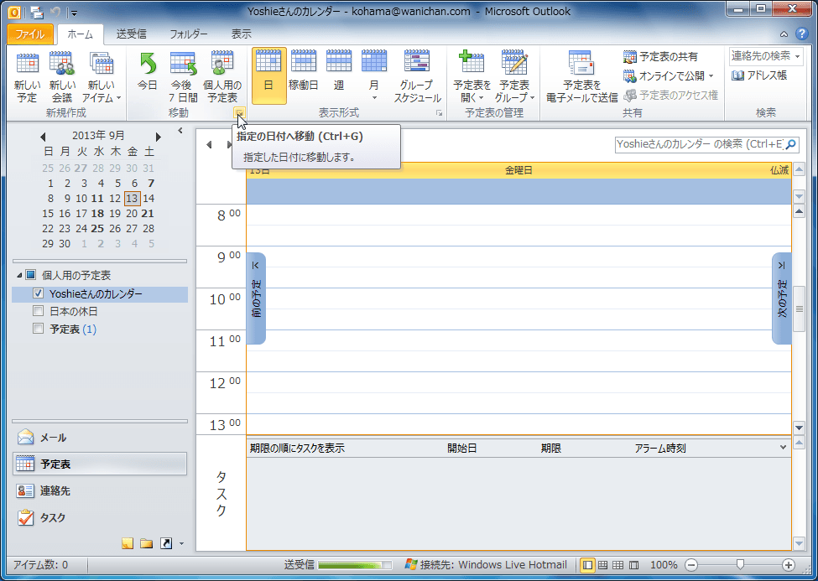Send calendar by e-mail (予定表を電子メールで送信)
Image resolution: width=818 pixels, height=581 pixels.
tap(581, 76)
